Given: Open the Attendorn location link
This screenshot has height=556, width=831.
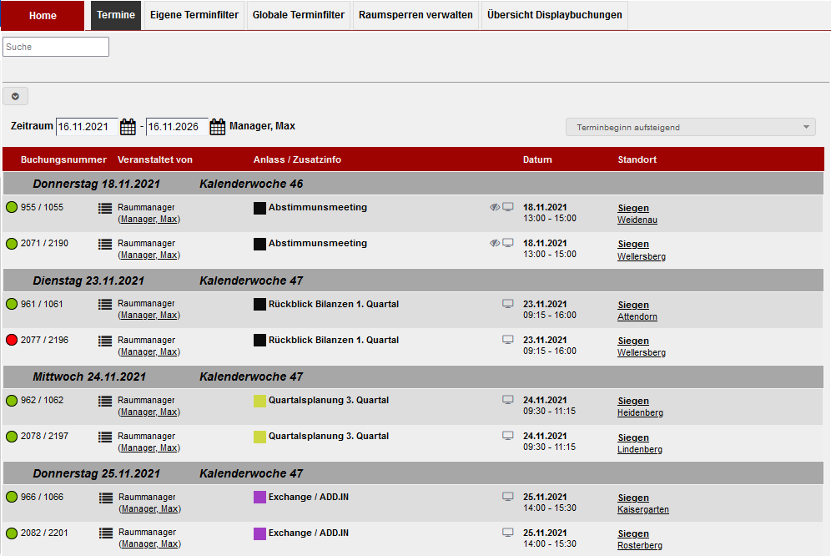Looking at the screenshot, I should point(637,316).
